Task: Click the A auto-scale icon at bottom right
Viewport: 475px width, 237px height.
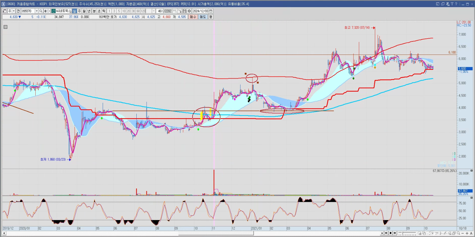Action: tap(471, 233)
